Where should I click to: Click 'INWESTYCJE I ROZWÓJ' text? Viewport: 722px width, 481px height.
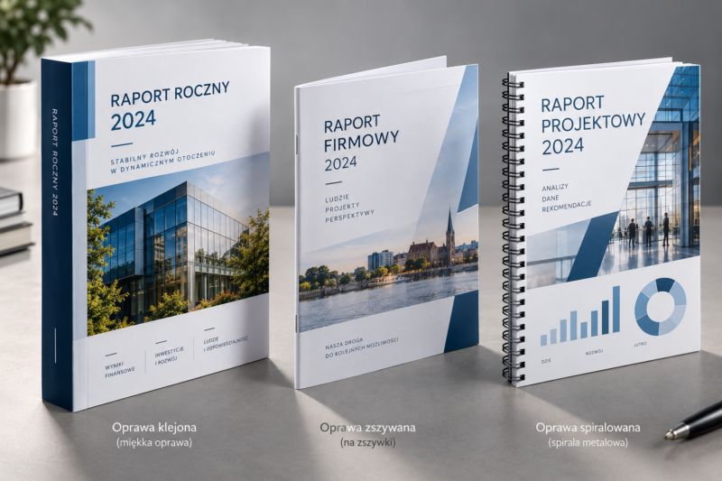(x=169, y=355)
